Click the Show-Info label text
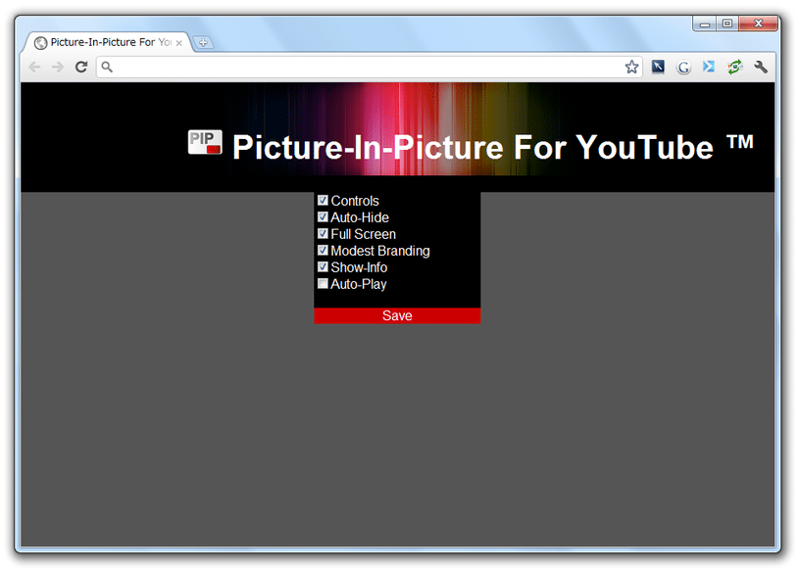This screenshot has width=799, height=570. pos(359,267)
